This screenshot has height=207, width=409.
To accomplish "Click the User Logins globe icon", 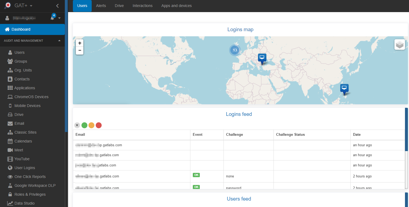I will click(10, 168).
